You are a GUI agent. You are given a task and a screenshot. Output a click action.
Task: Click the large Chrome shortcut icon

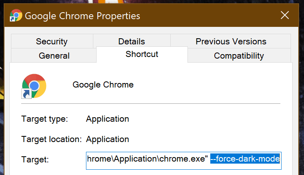[x=34, y=86]
